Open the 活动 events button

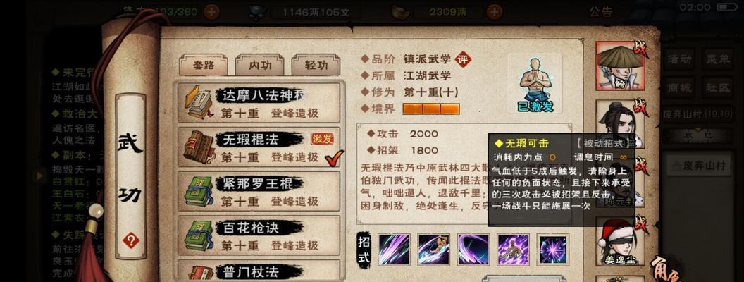[679, 59]
